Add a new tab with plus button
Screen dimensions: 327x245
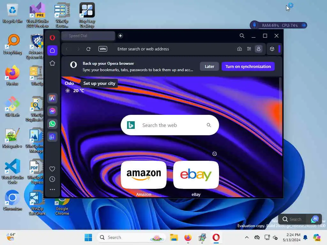pos(120,36)
